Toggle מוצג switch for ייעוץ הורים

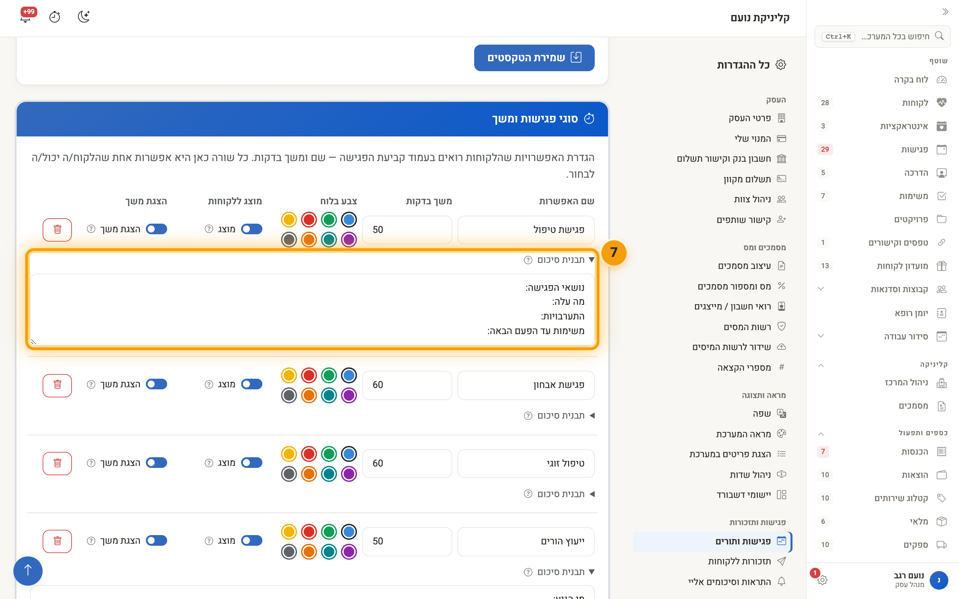252,541
